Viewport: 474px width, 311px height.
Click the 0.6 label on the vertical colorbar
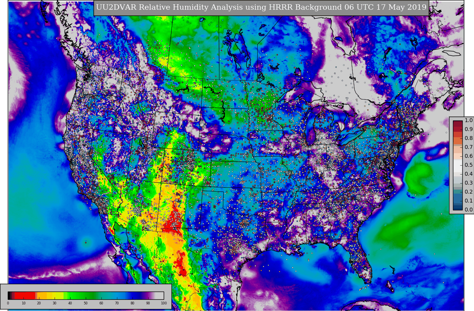(469, 156)
